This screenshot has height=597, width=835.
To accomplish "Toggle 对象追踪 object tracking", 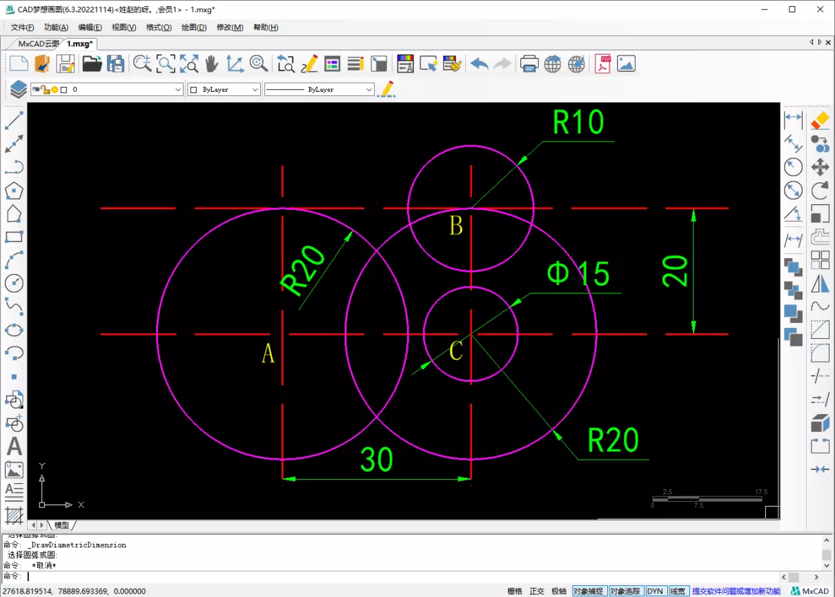I will click(625, 591).
